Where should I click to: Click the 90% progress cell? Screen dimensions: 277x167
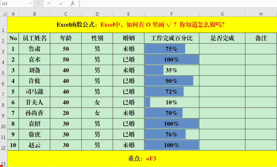click(x=172, y=81)
